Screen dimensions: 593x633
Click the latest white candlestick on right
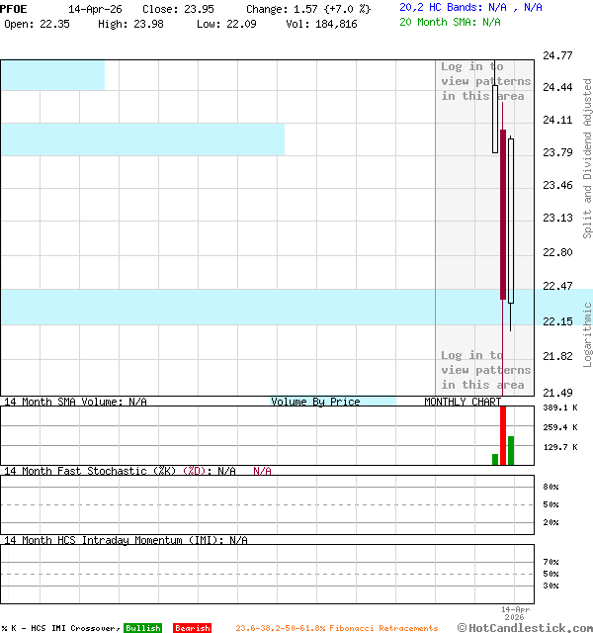511,220
